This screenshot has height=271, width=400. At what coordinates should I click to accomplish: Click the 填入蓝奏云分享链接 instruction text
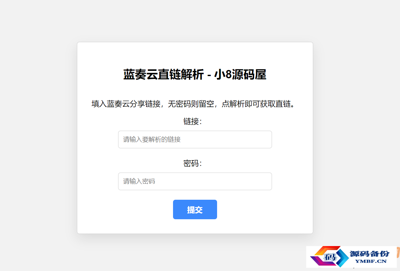coord(126,104)
